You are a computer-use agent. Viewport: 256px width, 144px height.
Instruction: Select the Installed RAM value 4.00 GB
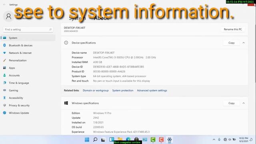click(x=98, y=62)
